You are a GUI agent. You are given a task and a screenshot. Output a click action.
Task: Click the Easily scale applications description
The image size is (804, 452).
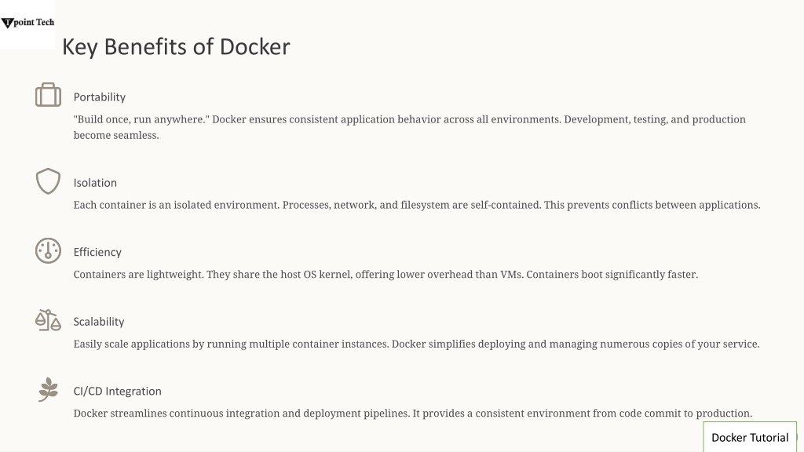click(x=416, y=344)
